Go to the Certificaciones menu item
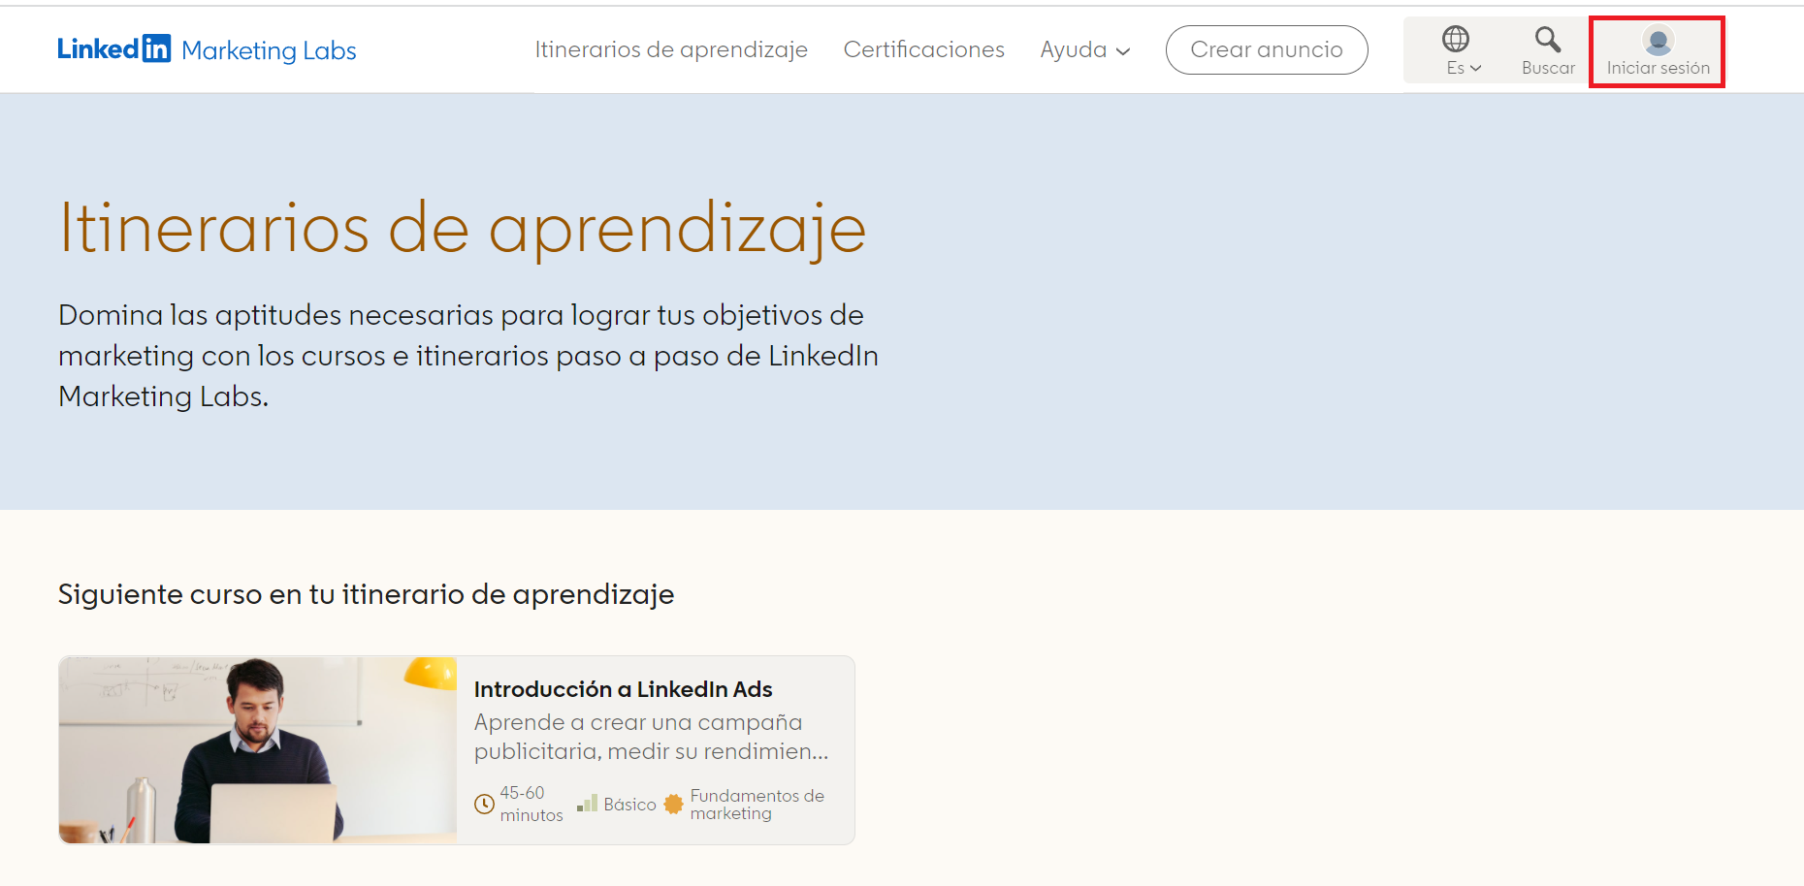Viewport: 1804px width, 886px height. 923,49
